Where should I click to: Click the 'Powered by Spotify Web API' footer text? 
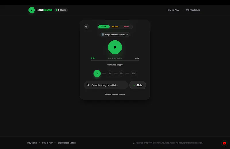point(168,143)
